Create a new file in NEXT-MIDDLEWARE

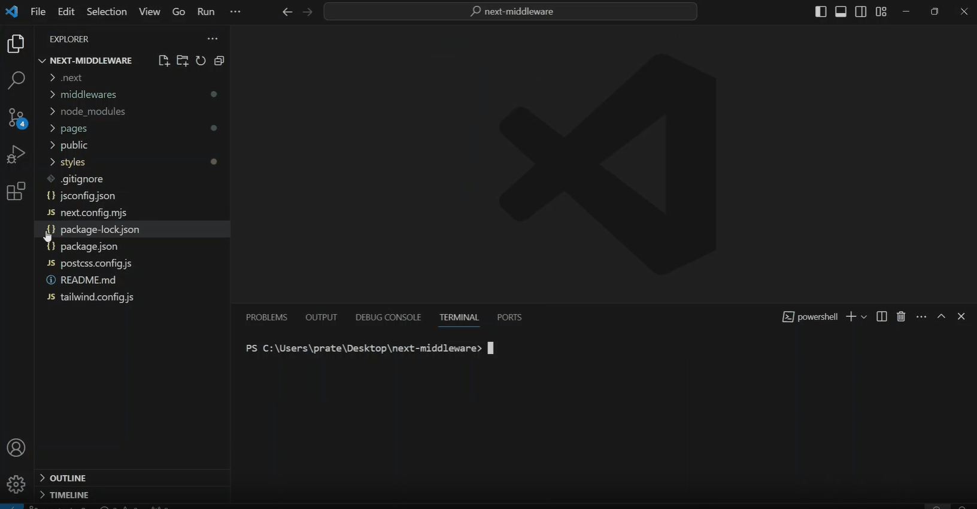(x=164, y=60)
